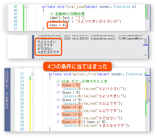Click the CLR v4.0.30319 highandlow.exe output line

point(90,39)
